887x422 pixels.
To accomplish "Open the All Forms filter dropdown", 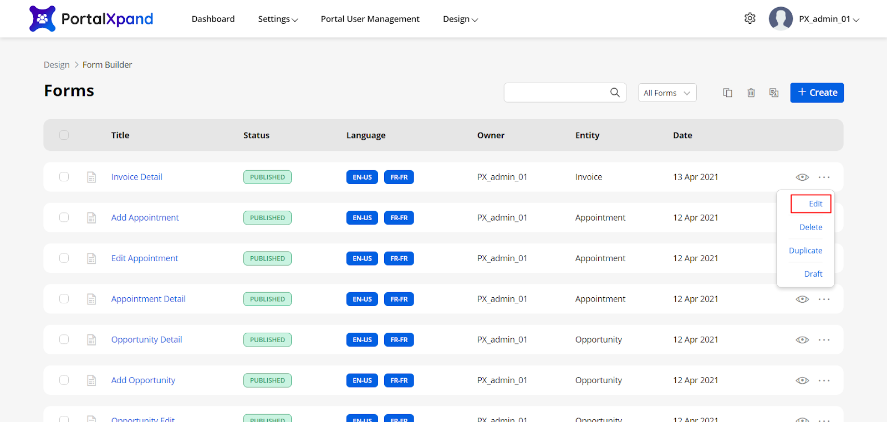I will pos(667,93).
